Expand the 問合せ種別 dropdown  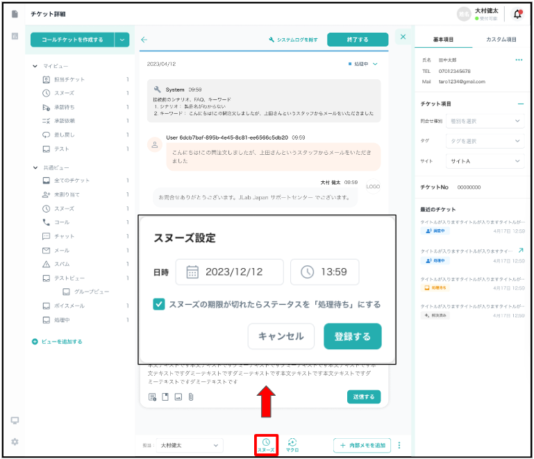point(485,121)
